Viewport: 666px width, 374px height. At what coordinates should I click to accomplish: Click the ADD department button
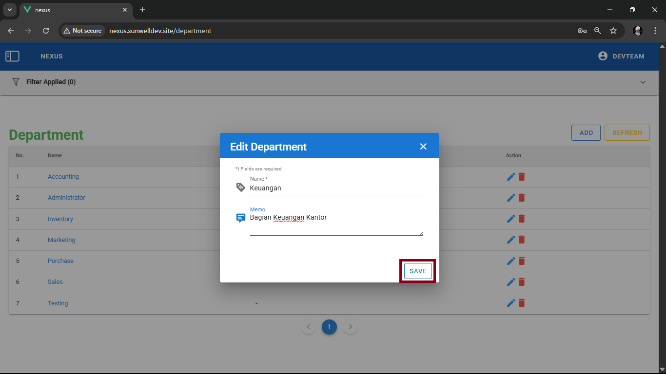(x=586, y=133)
